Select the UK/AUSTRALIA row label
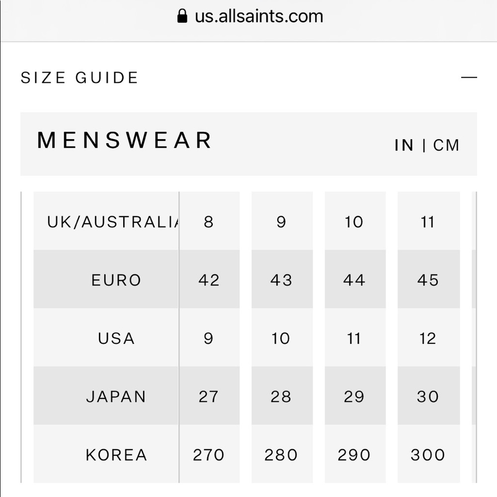 (112, 222)
